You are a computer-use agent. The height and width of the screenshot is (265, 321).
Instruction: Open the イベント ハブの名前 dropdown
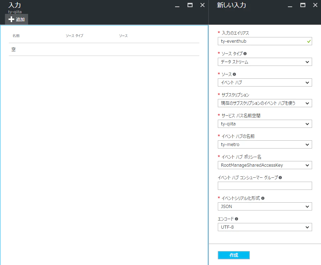pos(265,145)
